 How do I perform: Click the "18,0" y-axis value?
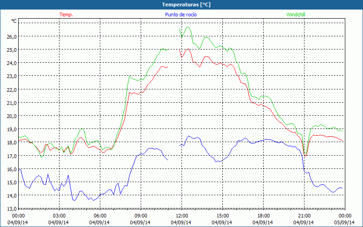(11, 143)
